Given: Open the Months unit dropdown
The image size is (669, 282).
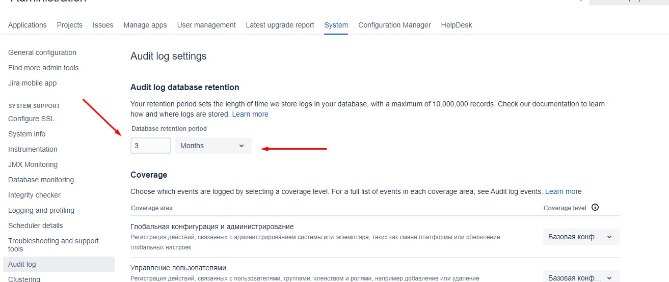Looking at the screenshot, I should point(213,146).
